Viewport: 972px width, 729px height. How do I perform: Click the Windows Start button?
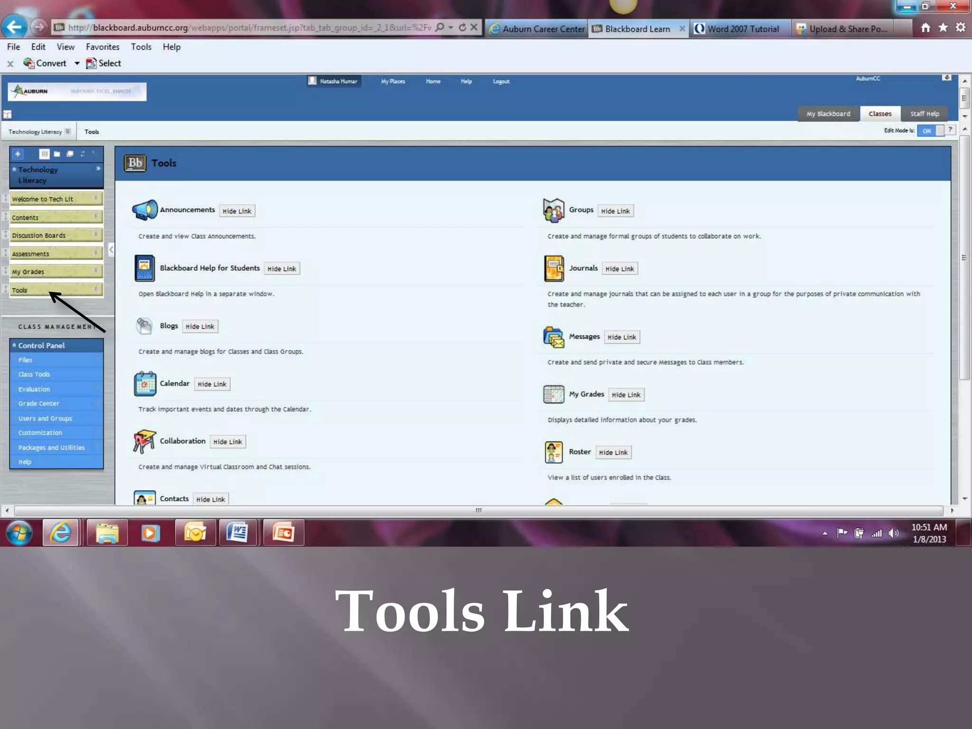point(19,533)
